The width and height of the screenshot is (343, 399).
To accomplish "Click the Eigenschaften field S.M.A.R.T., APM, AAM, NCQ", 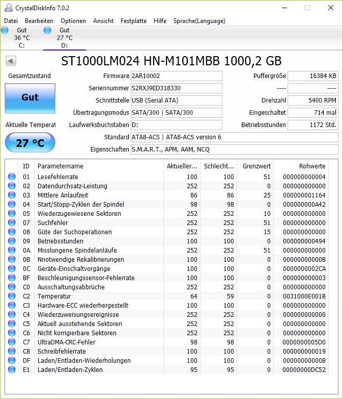I will point(234,149).
